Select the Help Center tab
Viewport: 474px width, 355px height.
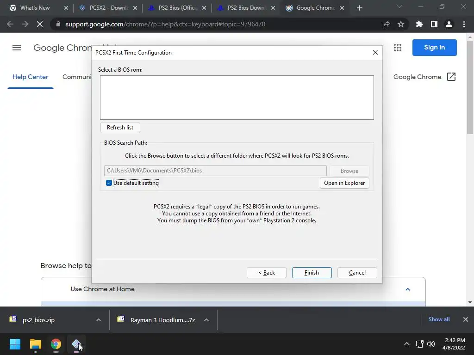point(30,77)
